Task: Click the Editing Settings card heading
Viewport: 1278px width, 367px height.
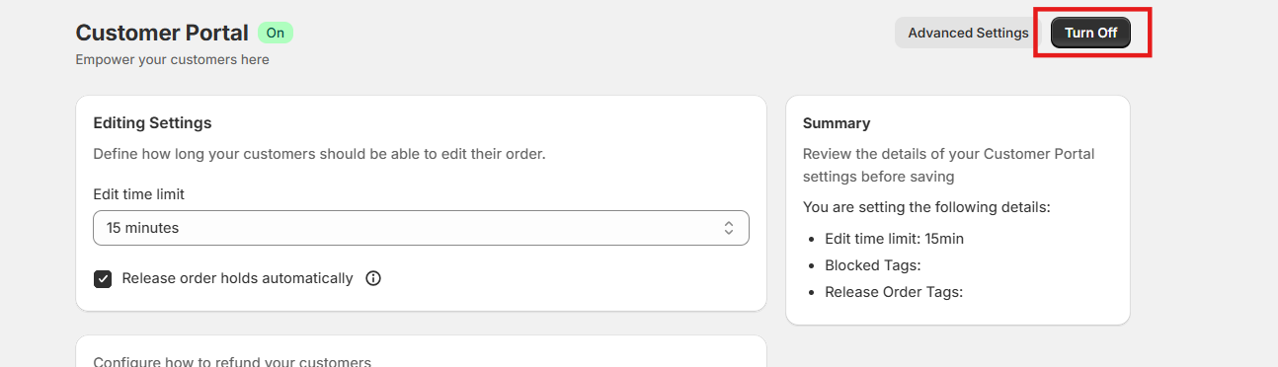Action: (152, 123)
